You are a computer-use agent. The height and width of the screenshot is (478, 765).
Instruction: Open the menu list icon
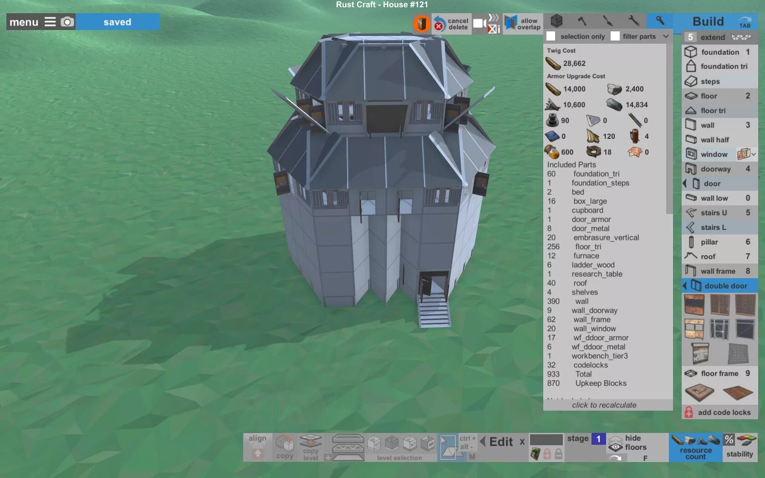50,22
